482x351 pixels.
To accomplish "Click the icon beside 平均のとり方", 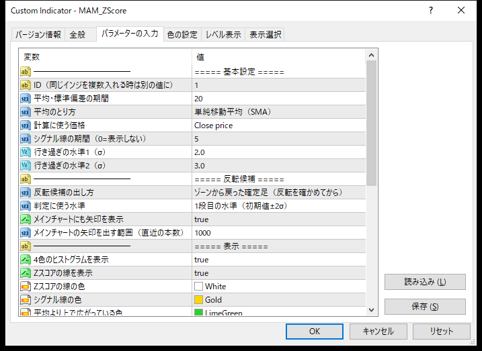I will point(26,112).
